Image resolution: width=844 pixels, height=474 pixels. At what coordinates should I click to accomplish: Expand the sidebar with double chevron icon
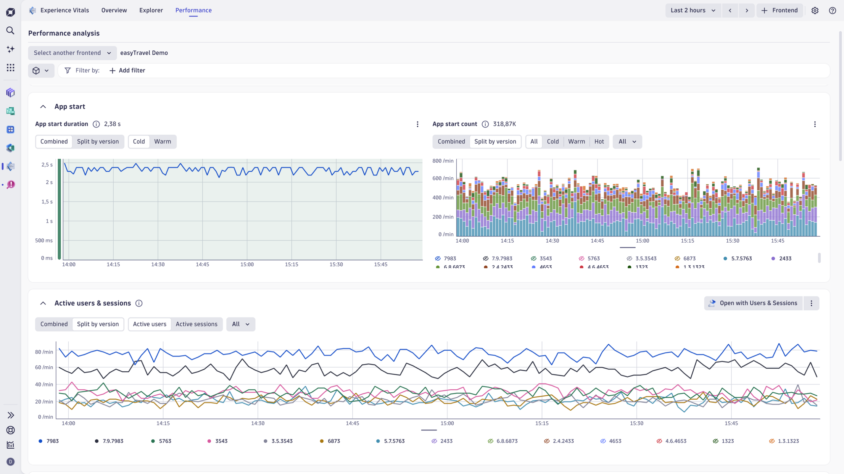(x=10, y=415)
